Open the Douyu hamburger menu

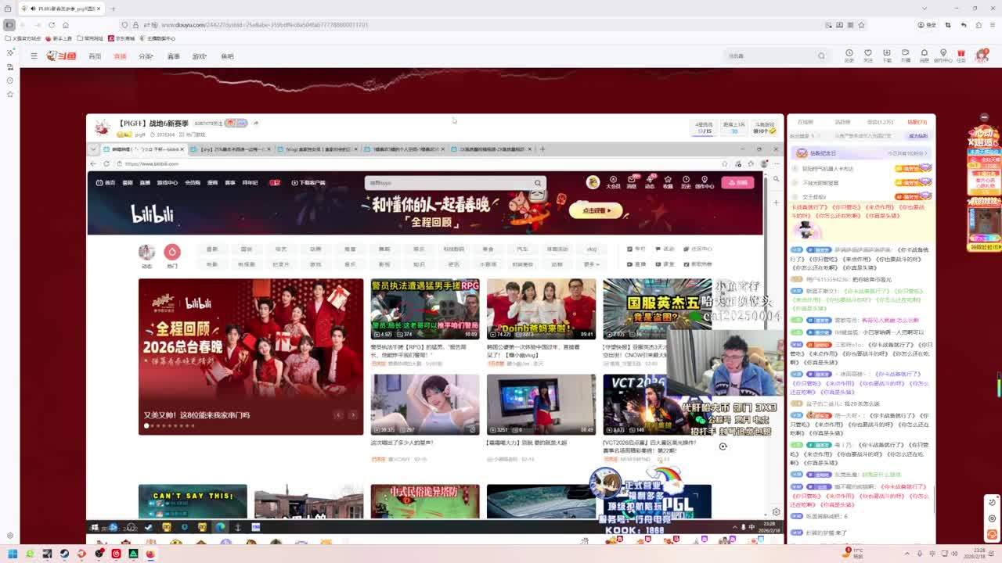coord(34,56)
